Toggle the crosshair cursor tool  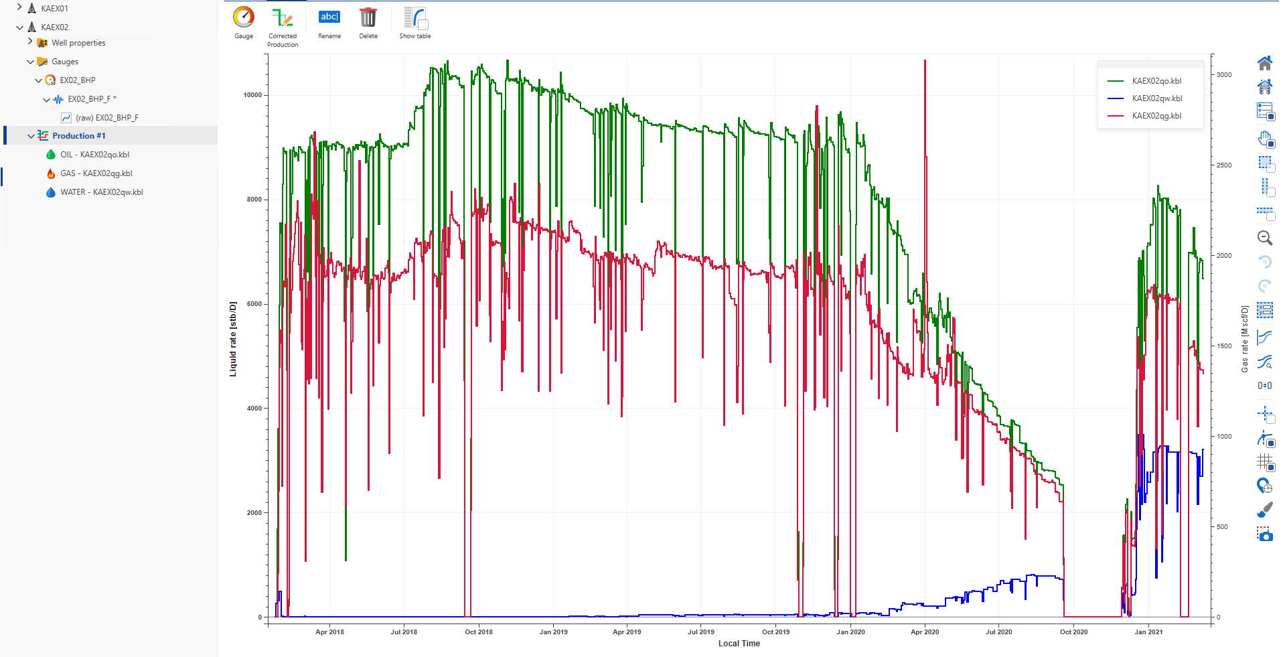point(1264,414)
